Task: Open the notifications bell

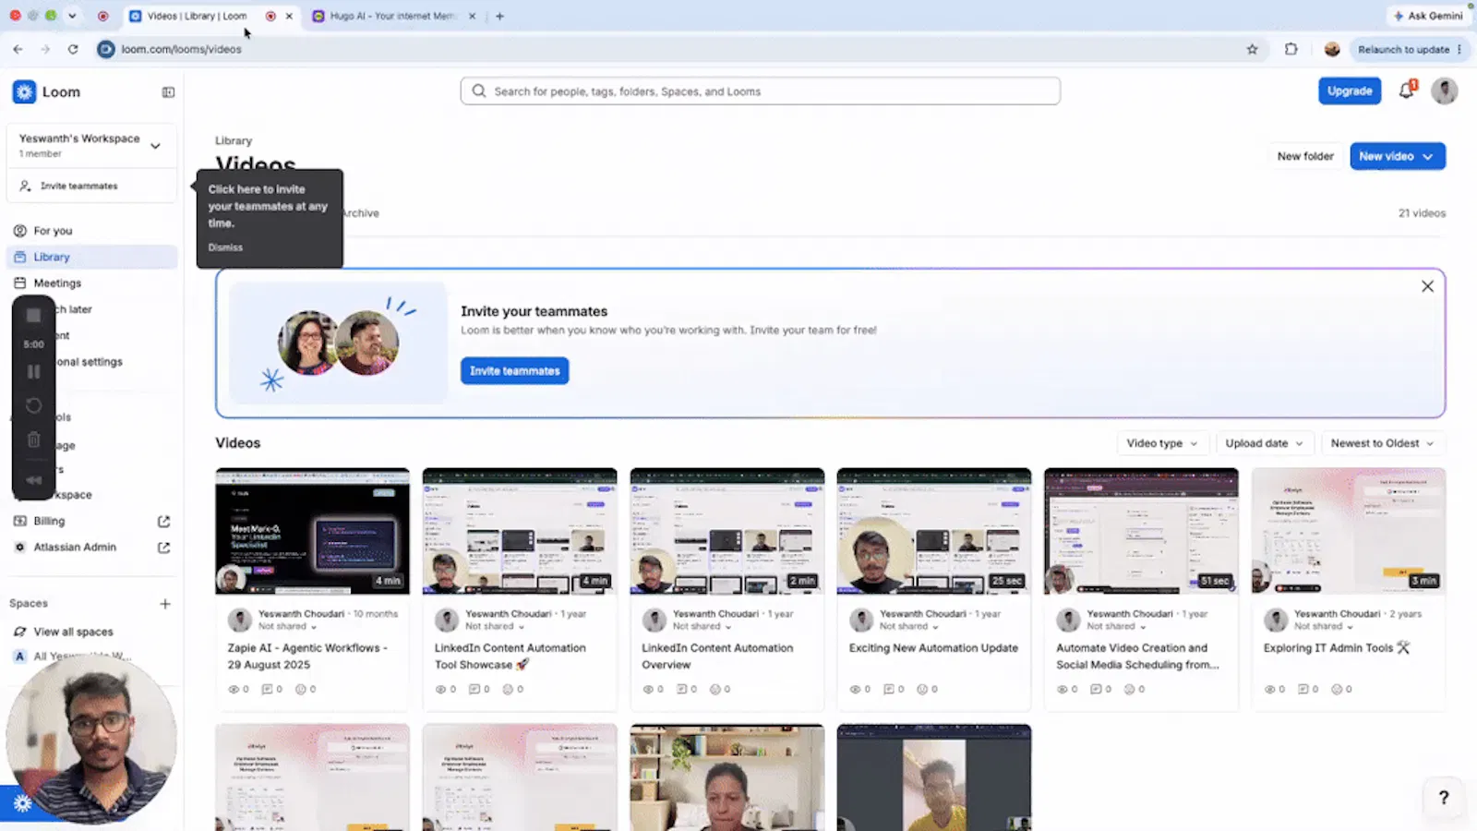Action: [x=1407, y=90]
